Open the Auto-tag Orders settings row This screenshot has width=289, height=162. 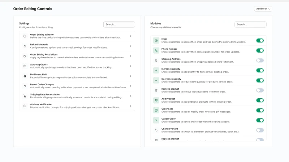[x=77, y=66]
